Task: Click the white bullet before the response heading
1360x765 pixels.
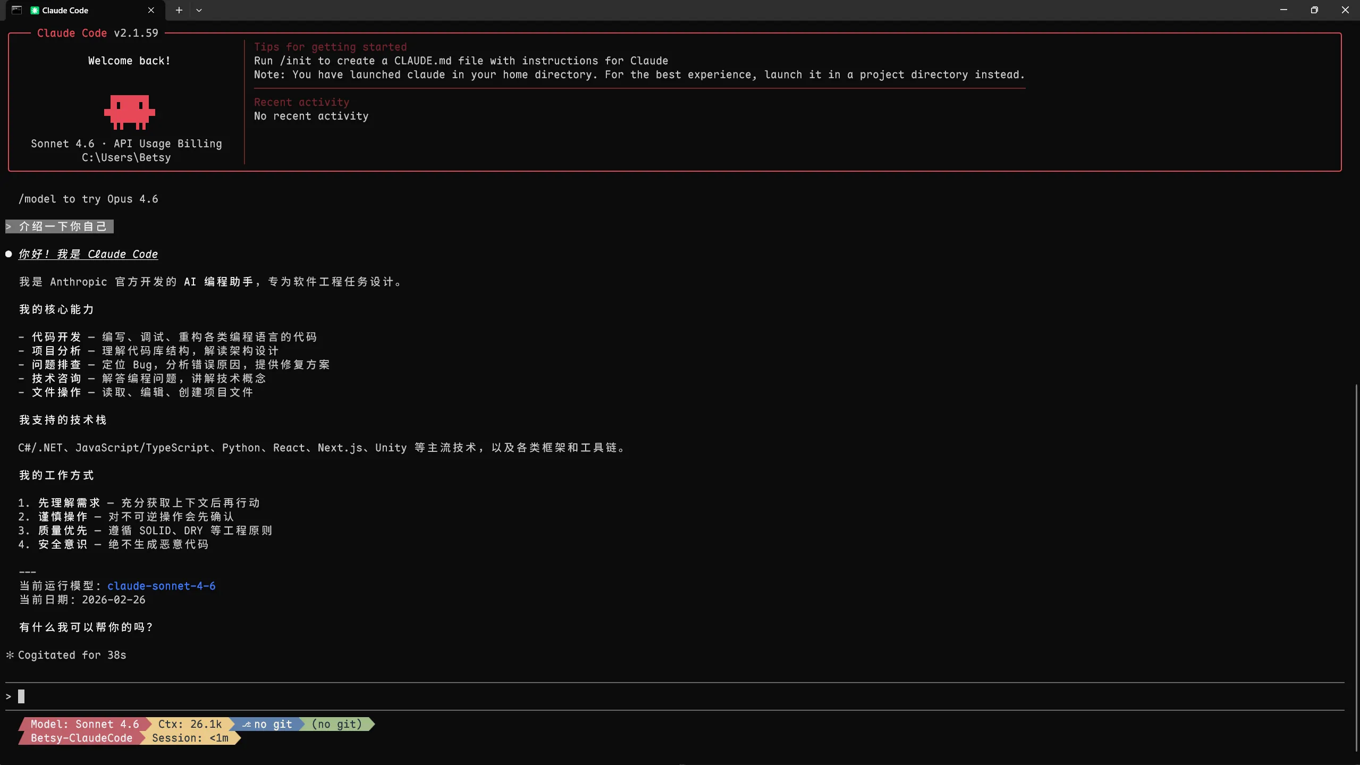Action: point(9,254)
